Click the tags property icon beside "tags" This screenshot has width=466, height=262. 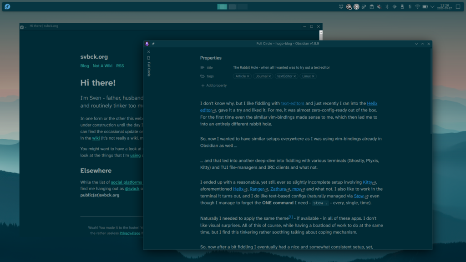[202, 76]
